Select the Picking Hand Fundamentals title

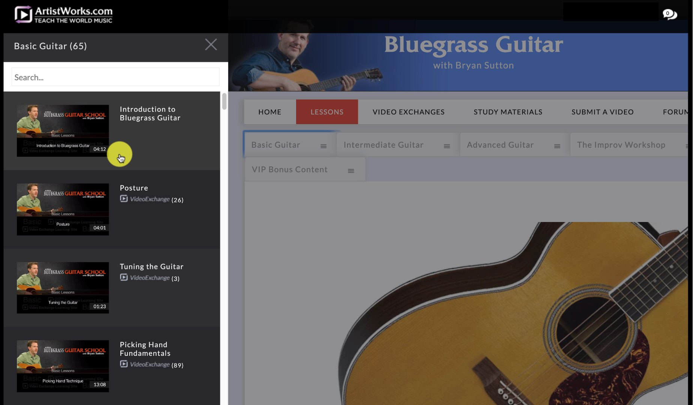pos(145,349)
